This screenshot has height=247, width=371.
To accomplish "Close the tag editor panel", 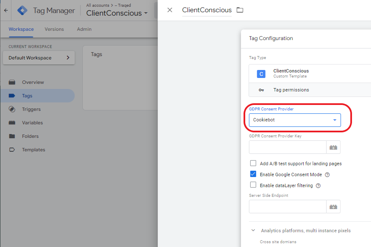I will pos(170,10).
